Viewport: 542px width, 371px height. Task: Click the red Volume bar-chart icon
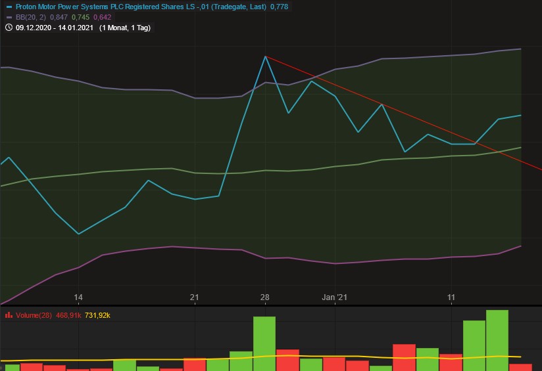9,315
